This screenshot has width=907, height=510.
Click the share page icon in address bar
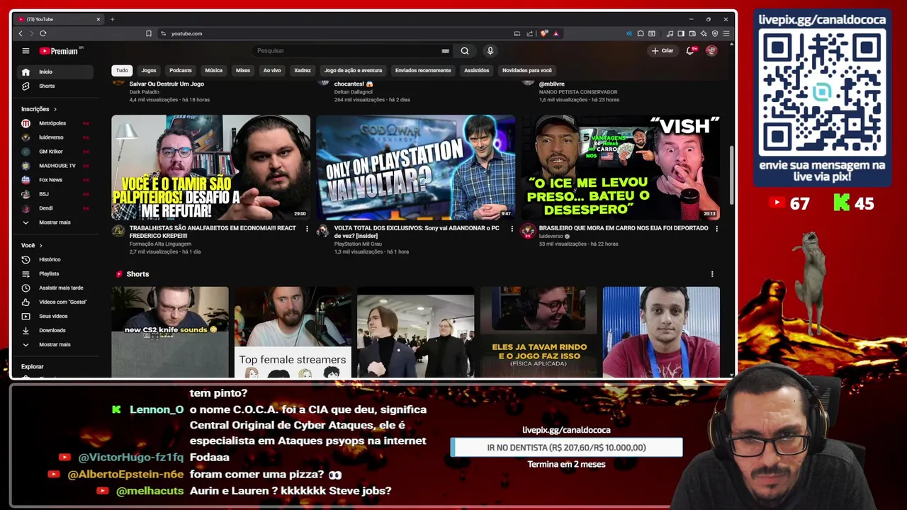click(x=529, y=33)
